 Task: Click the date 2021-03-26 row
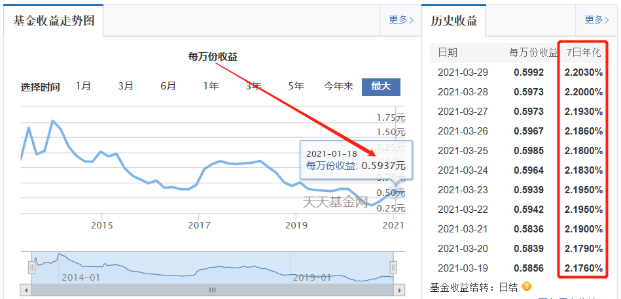point(463,131)
